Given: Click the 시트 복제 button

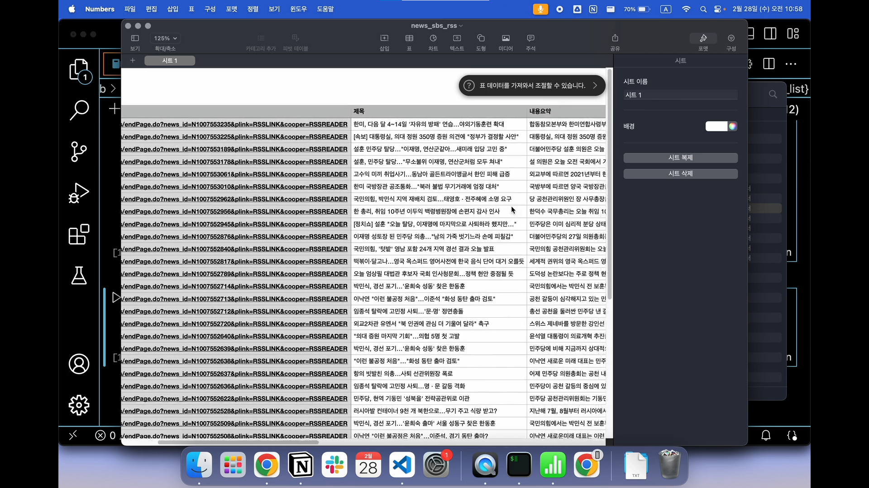Looking at the screenshot, I should [680, 158].
